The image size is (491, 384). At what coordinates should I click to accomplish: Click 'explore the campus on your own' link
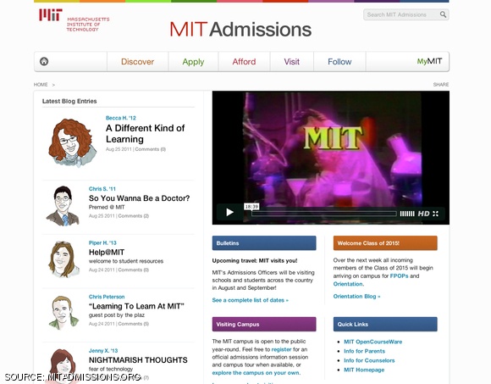pos(256,373)
